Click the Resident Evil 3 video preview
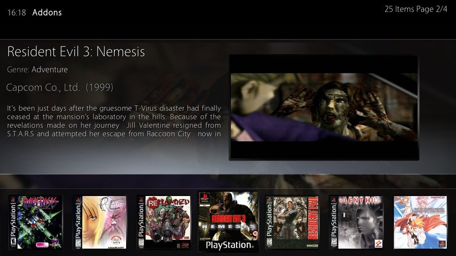The height and width of the screenshot is (256, 456). click(x=324, y=107)
